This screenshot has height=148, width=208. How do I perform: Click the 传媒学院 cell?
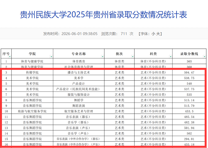[x=32, y=73]
